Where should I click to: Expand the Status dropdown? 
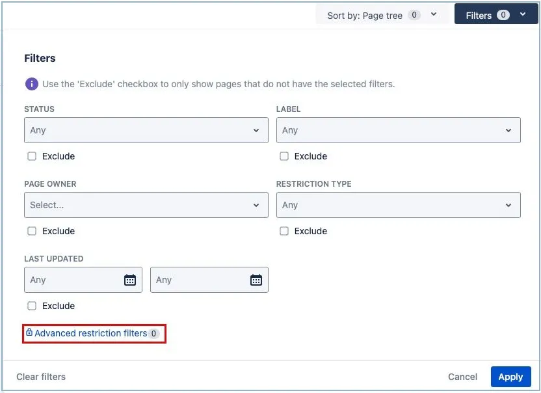pos(146,130)
